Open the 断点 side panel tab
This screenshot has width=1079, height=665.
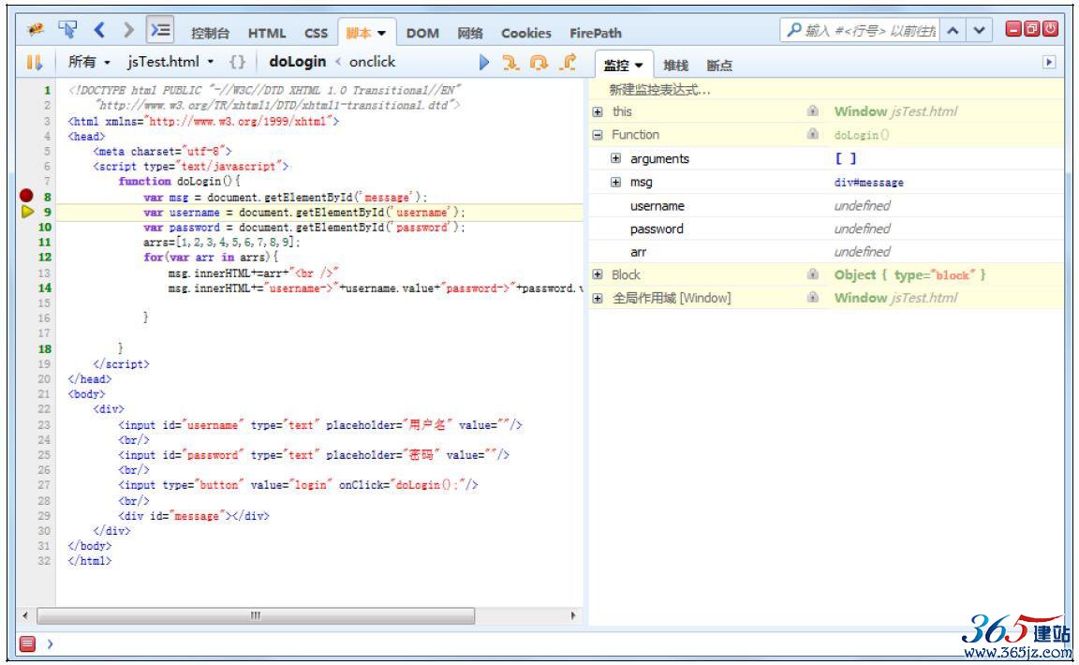click(x=719, y=66)
